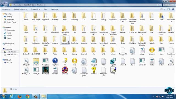Select the Resources folder
This screenshot has width=176, height=99.
(x=65, y=40)
